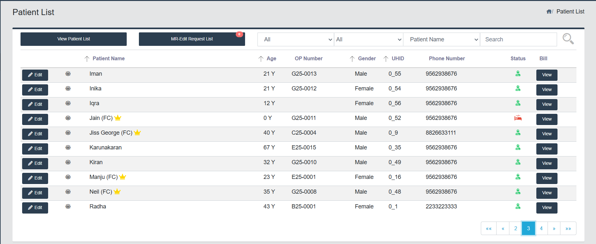The width and height of the screenshot is (596, 244).
Task: Click the green status icon for Inika
Action: point(518,88)
